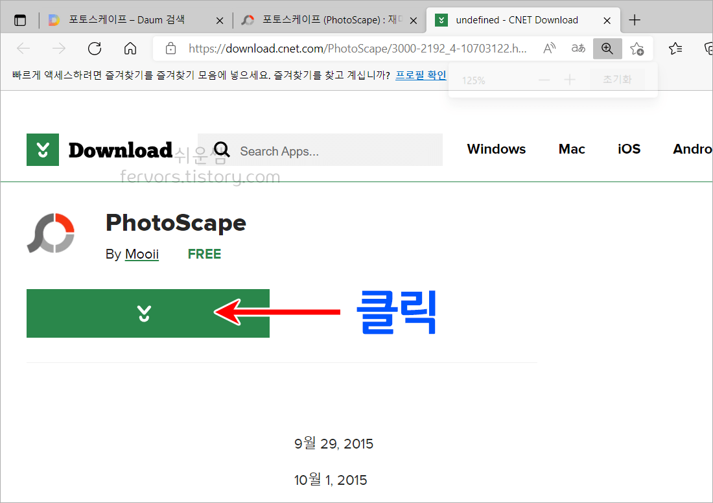Go to the browser home page
The height and width of the screenshot is (503, 713).
click(130, 48)
